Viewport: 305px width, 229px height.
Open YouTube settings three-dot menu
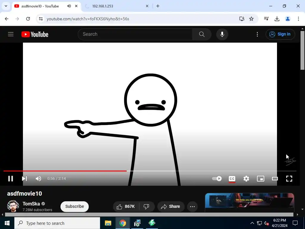(x=257, y=34)
